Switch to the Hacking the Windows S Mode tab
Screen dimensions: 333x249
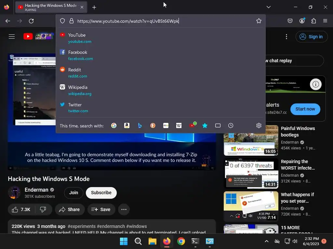[x=50, y=7]
